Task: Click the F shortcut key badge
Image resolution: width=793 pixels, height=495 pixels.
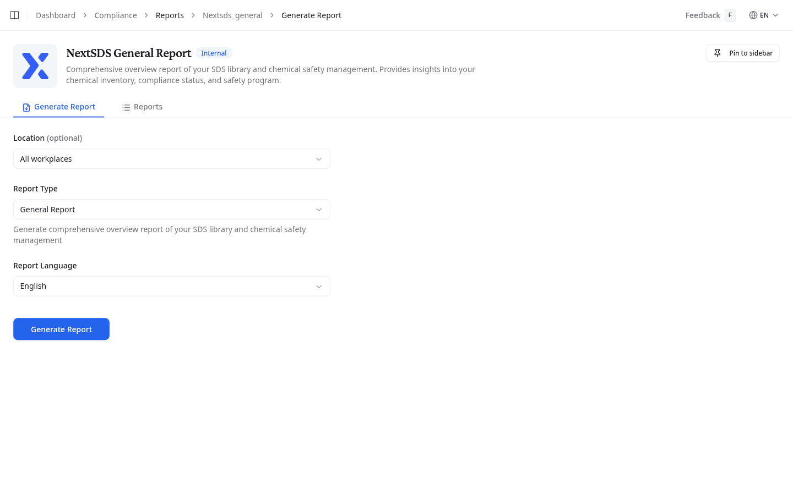Action: coord(730,15)
